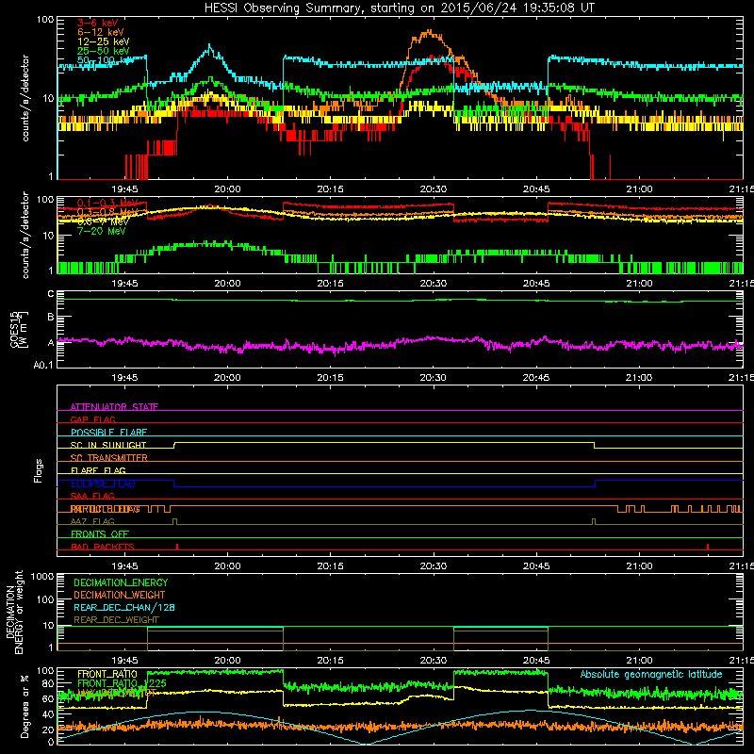Click the cyan 50-100 keV peak before 20:00
The height and width of the screenshot is (754, 754).
[x=209, y=47]
